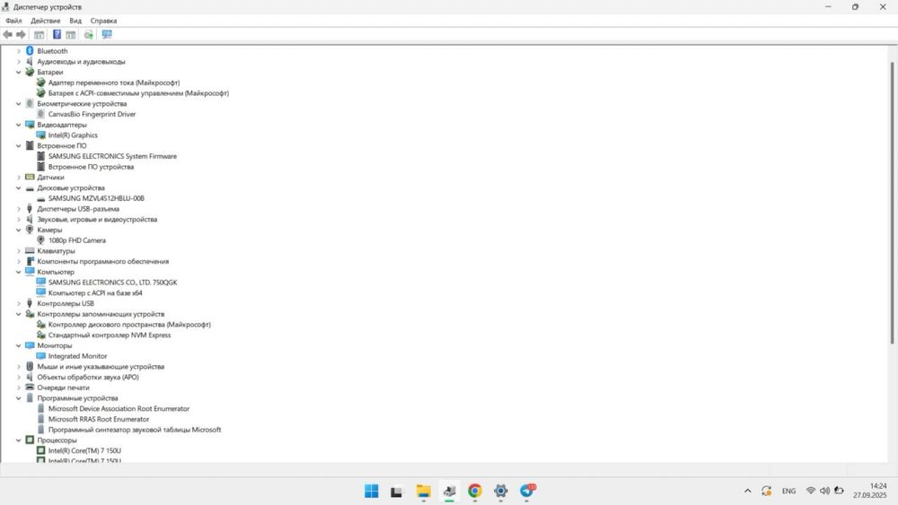Select Стандартный контроллер NVM Express
The width and height of the screenshot is (898, 505).
(x=110, y=335)
